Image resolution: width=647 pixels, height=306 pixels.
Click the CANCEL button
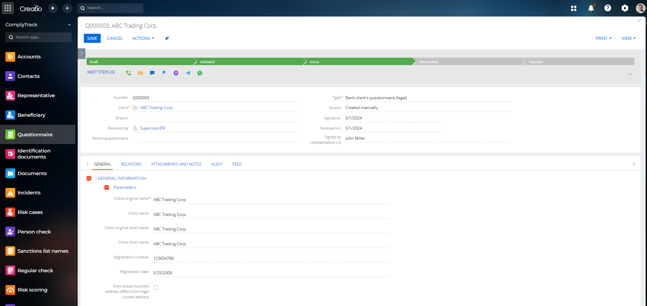pos(115,38)
